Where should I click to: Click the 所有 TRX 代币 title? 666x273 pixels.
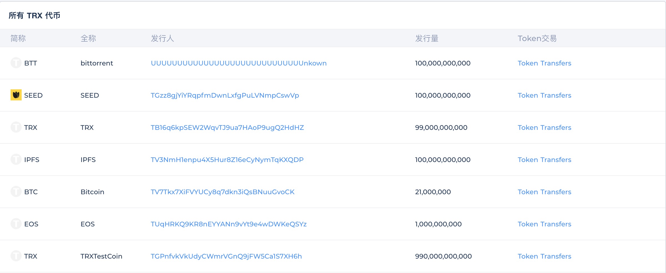tap(34, 16)
